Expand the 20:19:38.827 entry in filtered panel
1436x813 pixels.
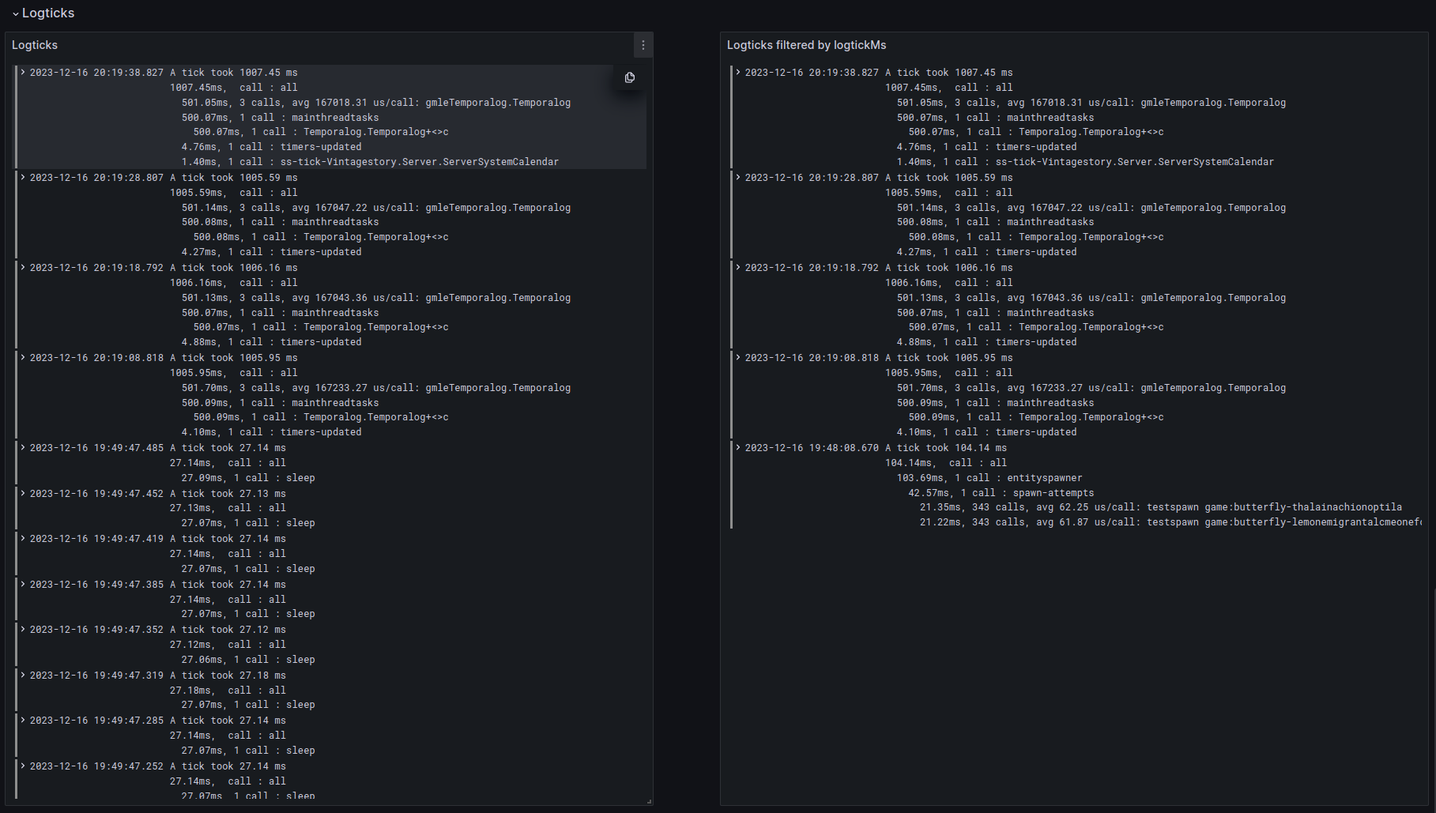(x=738, y=73)
